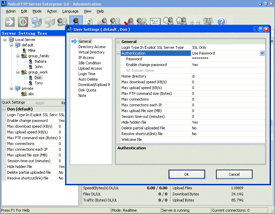The height and width of the screenshot is (214, 275).
Task: Select user Mike in the server tree
Action: point(32,50)
